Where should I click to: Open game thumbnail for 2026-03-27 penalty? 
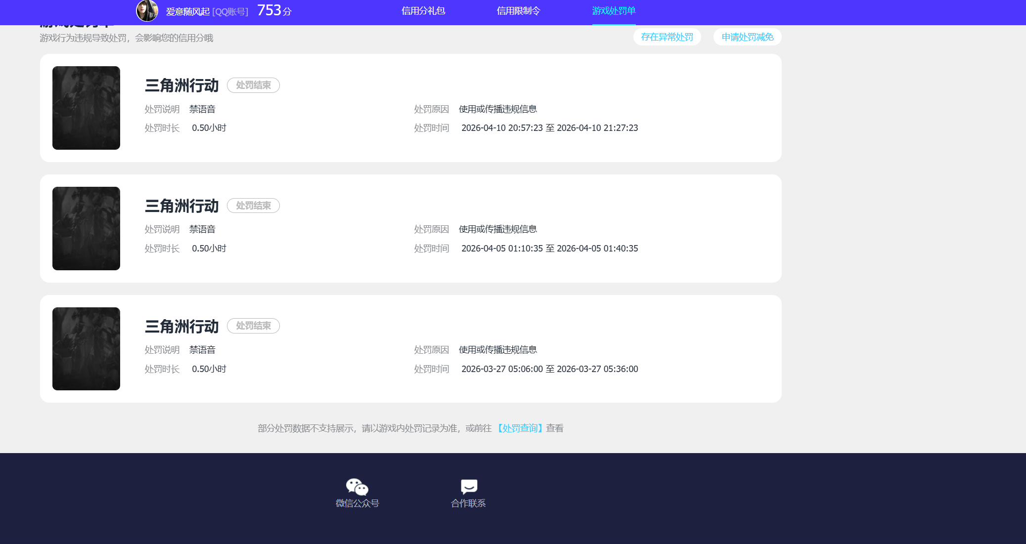(x=86, y=349)
